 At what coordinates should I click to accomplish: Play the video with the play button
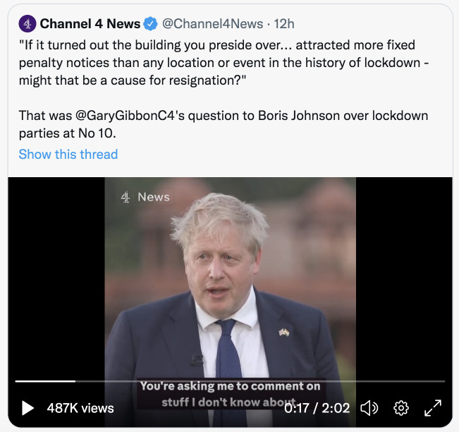[27, 407]
